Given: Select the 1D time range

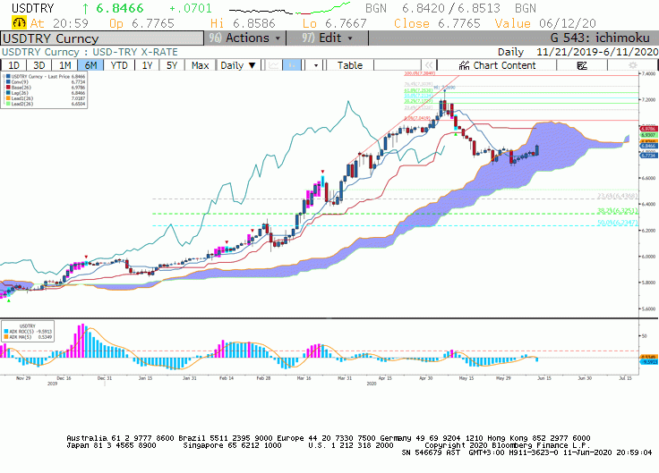Looking at the screenshot, I should click(13, 65).
